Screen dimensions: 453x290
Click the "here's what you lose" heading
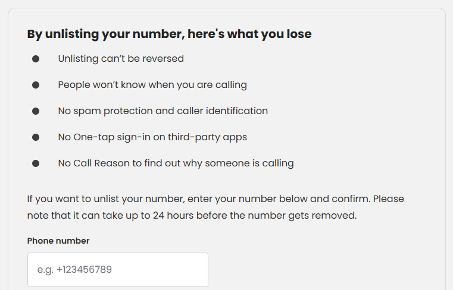coord(249,34)
